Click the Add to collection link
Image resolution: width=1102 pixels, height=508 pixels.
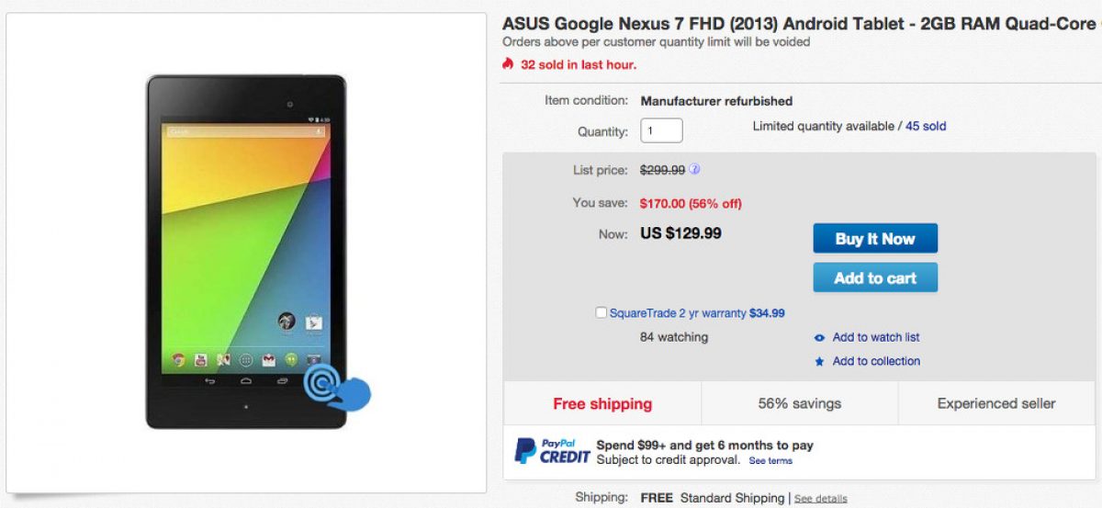pos(876,361)
